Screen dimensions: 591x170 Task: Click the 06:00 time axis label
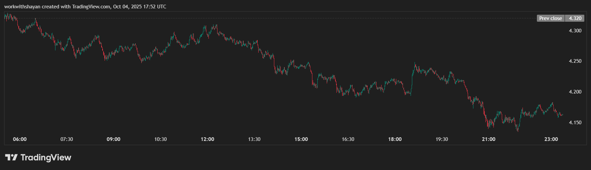pyautogui.click(x=20, y=139)
